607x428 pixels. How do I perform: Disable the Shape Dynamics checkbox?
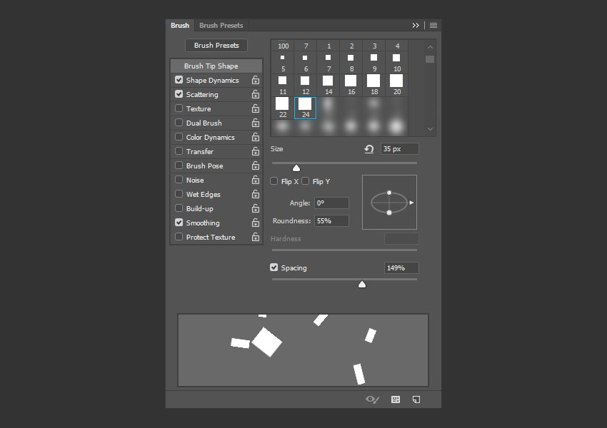coord(179,80)
